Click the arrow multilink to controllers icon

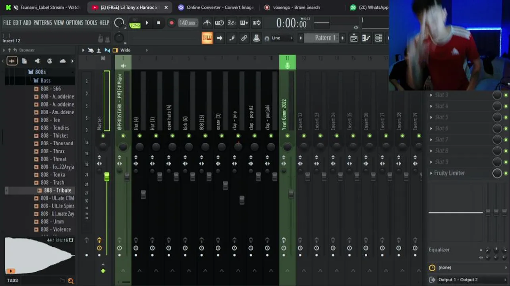pos(220,38)
